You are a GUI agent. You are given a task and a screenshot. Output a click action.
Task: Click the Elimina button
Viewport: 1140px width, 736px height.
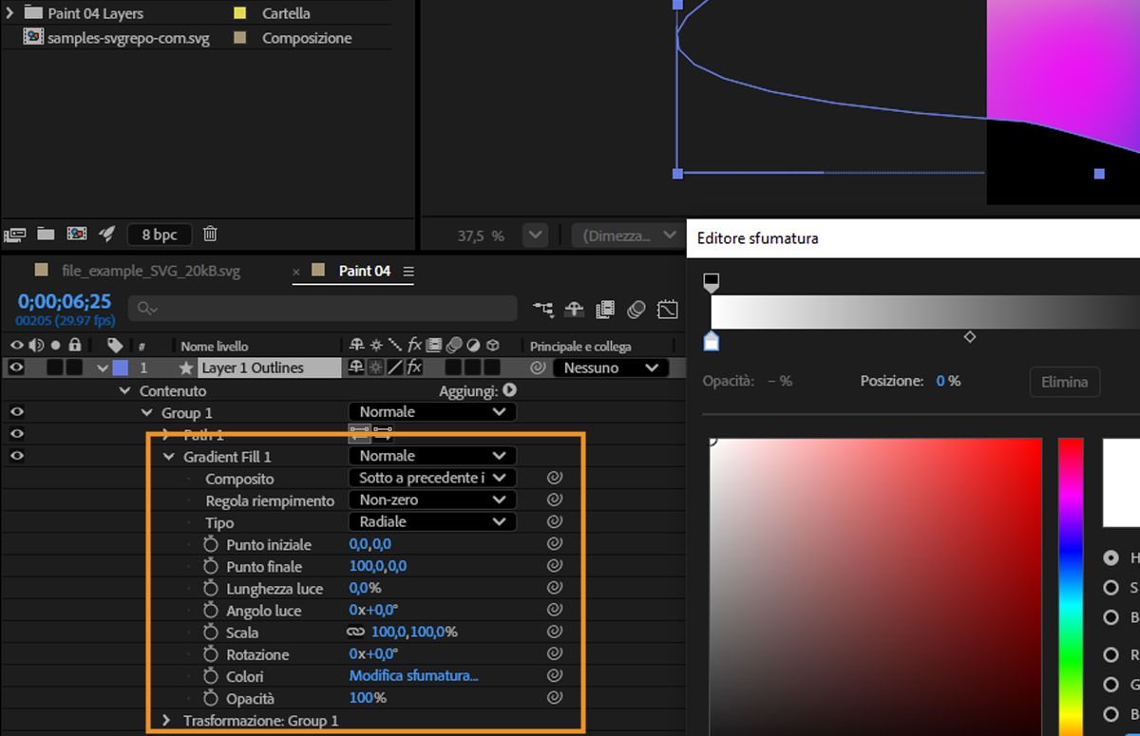(1064, 382)
